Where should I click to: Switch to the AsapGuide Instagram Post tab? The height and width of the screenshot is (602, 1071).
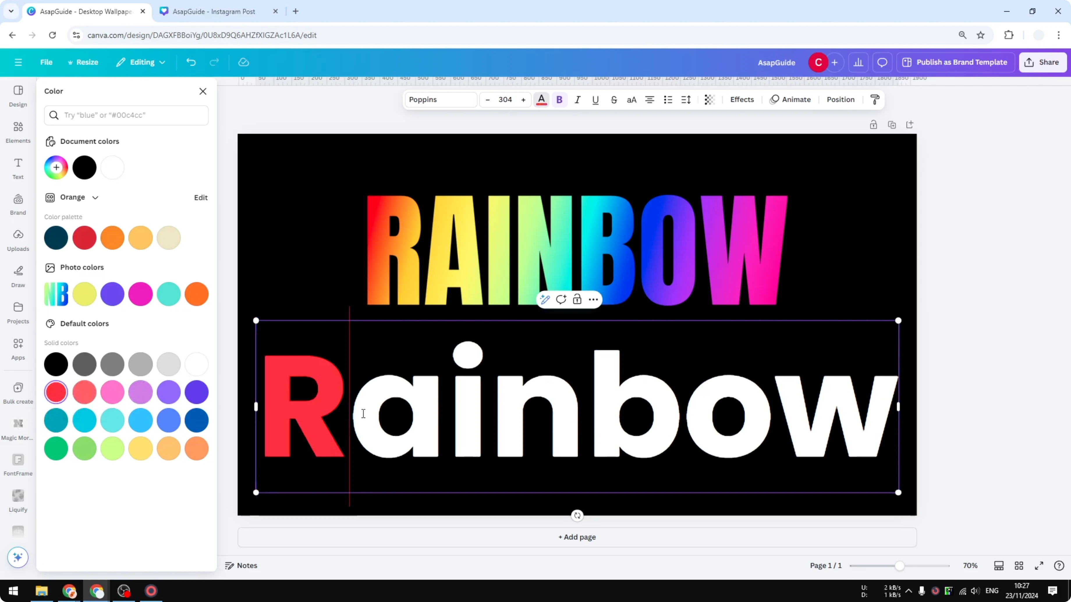[x=216, y=11]
